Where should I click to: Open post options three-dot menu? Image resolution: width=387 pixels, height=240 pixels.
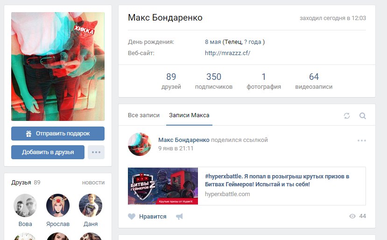tap(362, 141)
